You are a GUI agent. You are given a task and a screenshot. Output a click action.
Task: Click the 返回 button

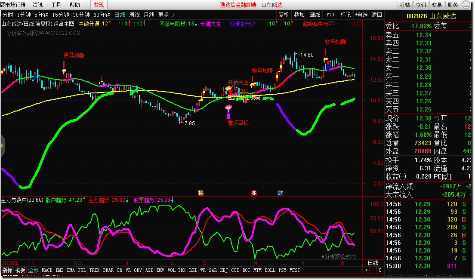(x=377, y=15)
